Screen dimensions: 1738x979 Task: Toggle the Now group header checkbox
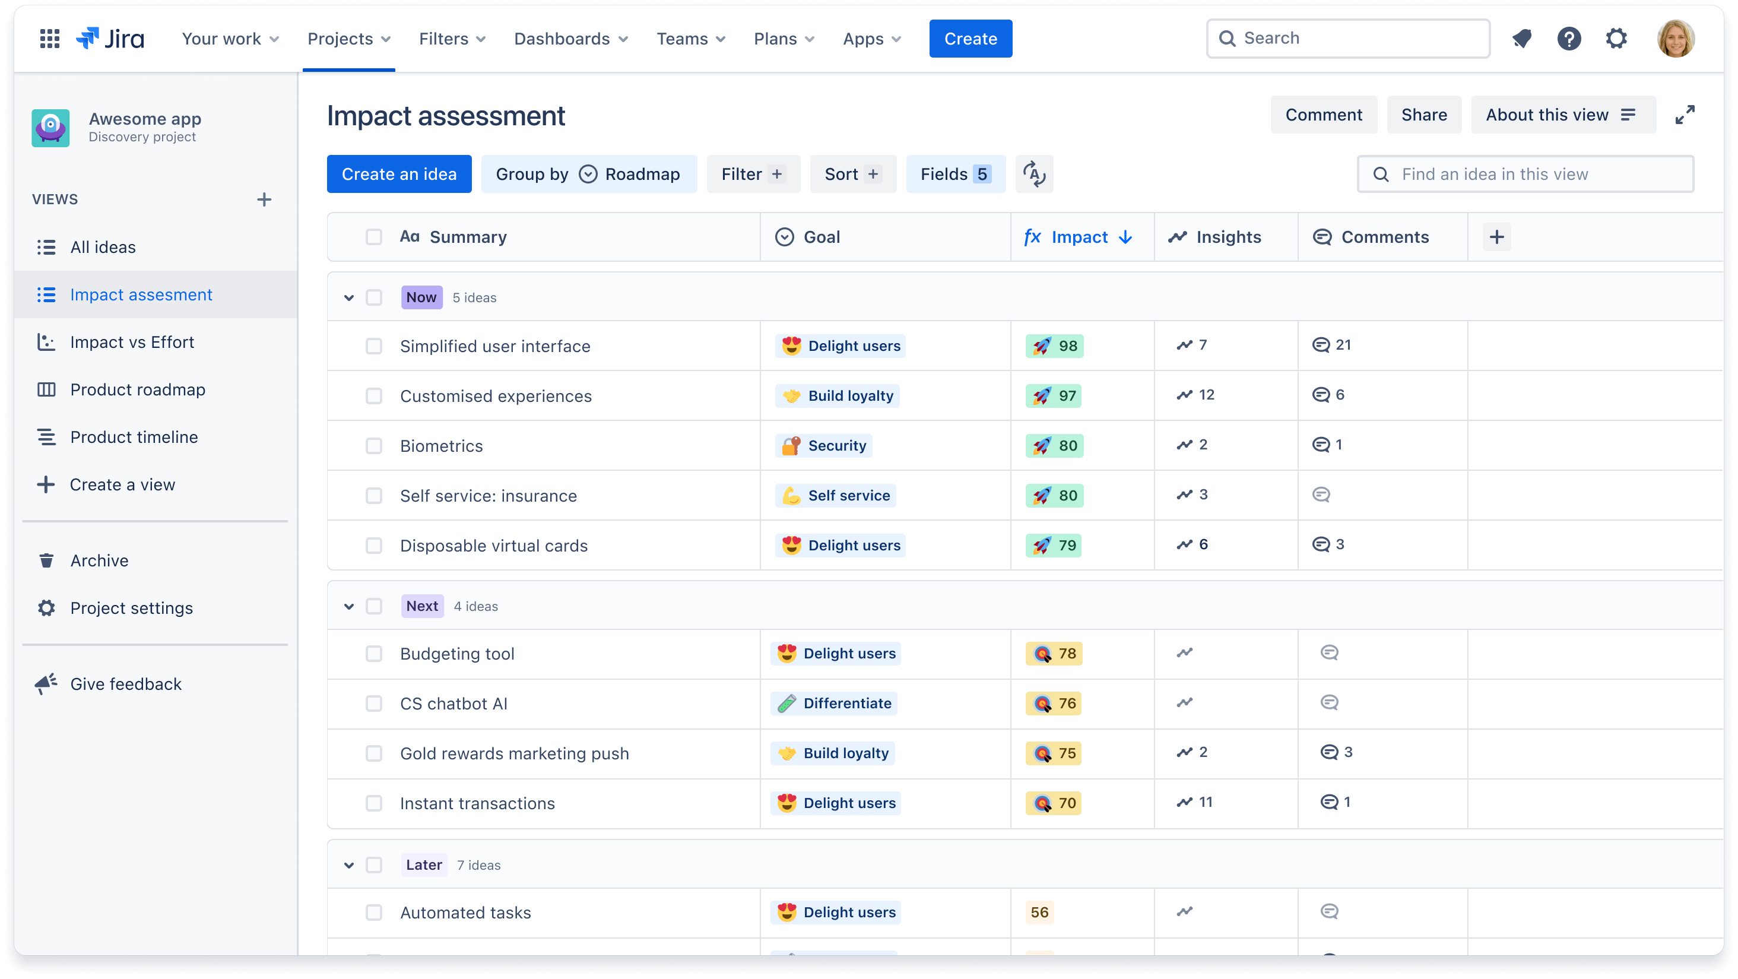[x=375, y=297]
